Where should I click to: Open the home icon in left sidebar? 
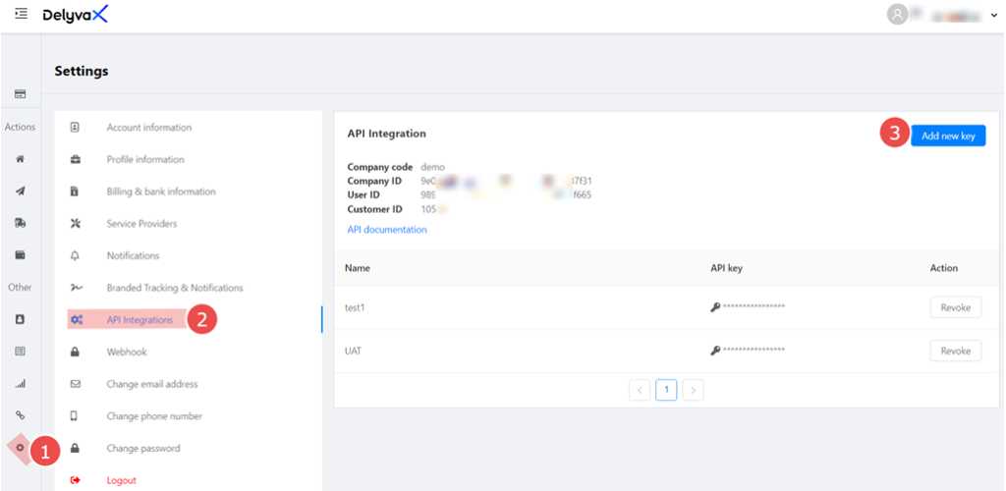coord(20,159)
